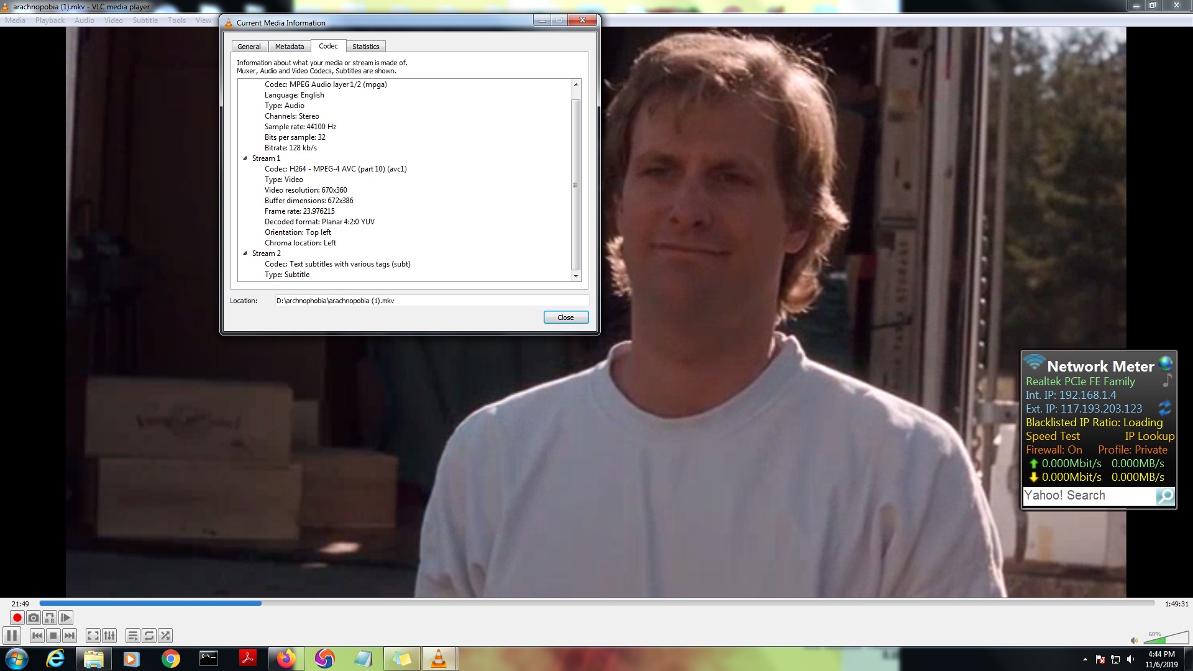Jump to previous media with skip-back button
Viewport: 1193px width, 671px height.
pyautogui.click(x=37, y=636)
